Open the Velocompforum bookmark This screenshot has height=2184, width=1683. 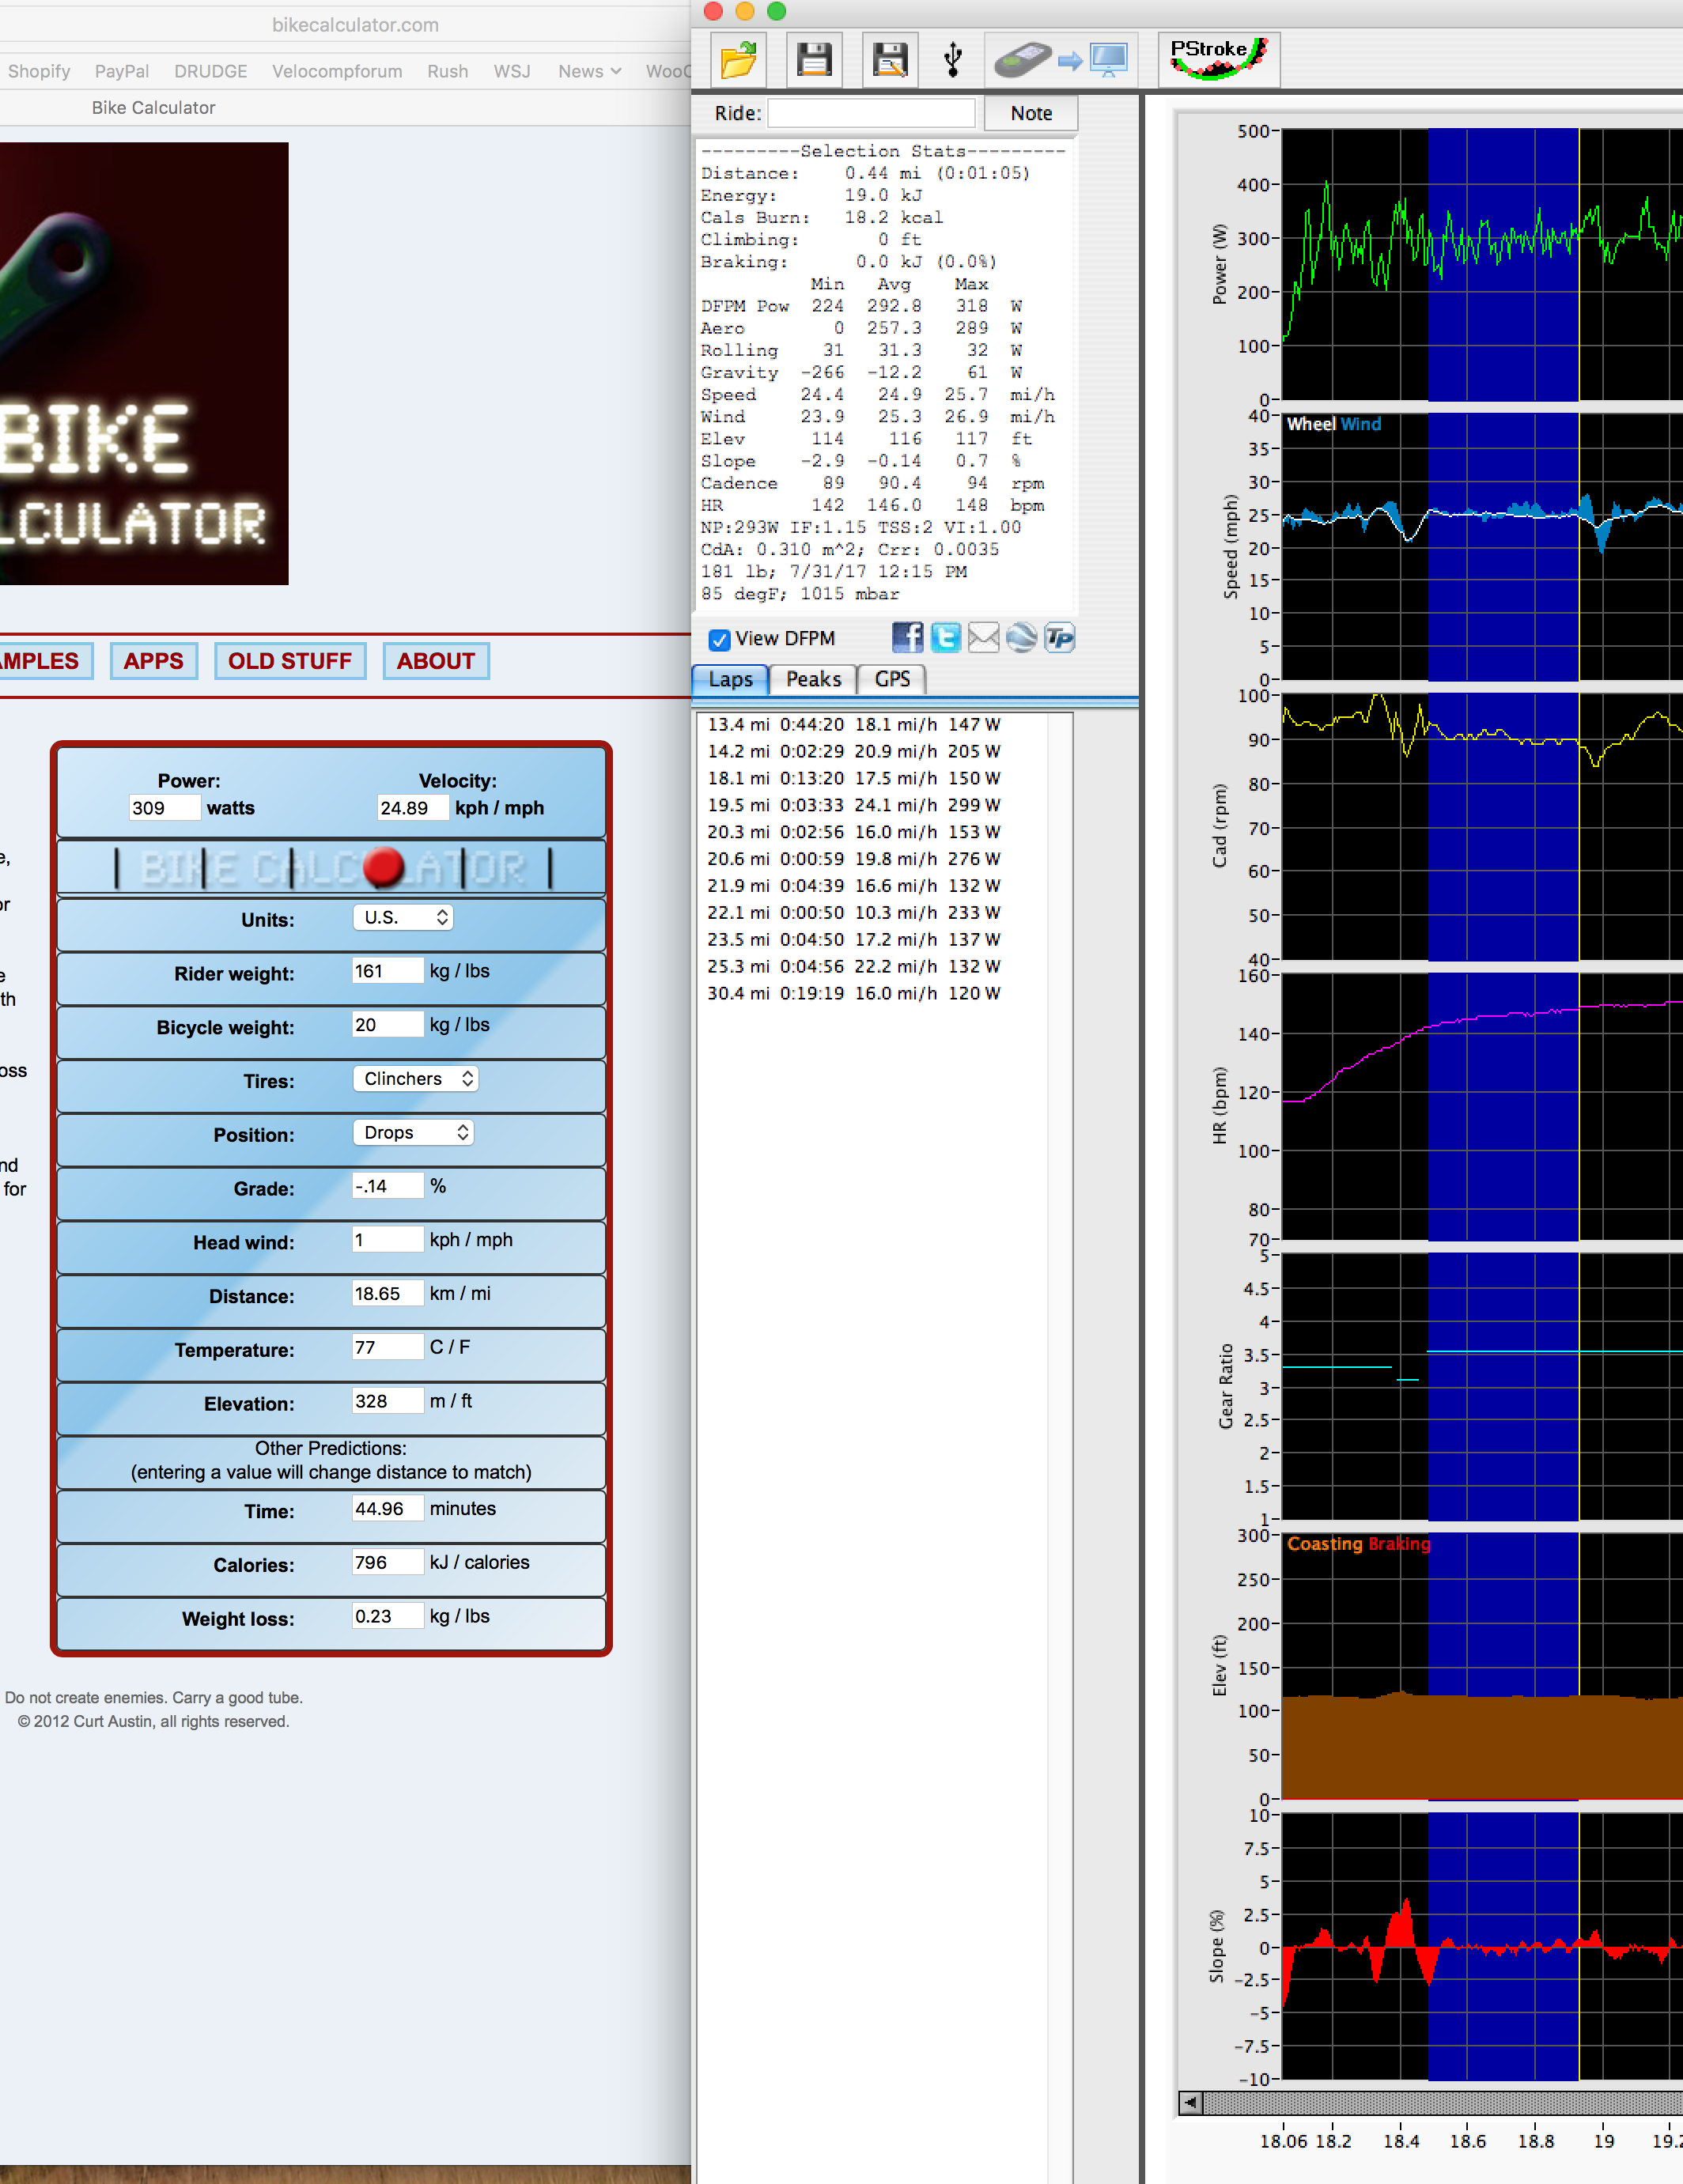[x=337, y=71]
